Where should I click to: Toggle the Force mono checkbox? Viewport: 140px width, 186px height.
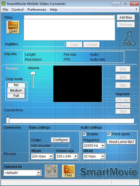tap(109, 134)
